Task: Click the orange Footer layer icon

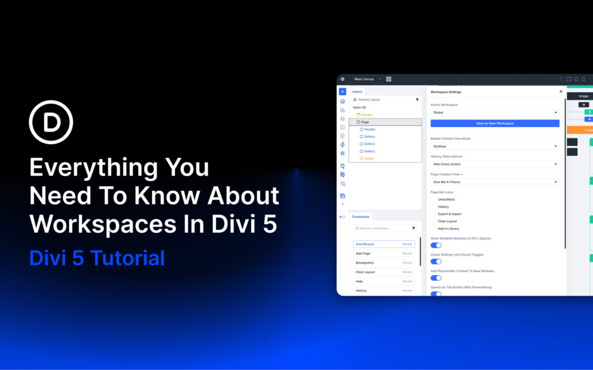Action: coord(361,158)
